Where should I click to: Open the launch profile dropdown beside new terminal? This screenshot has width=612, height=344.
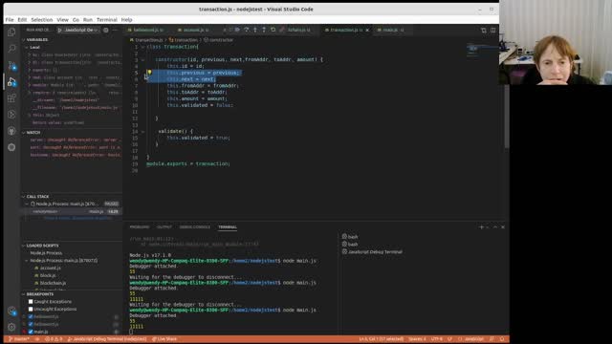click(x=488, y=227)
